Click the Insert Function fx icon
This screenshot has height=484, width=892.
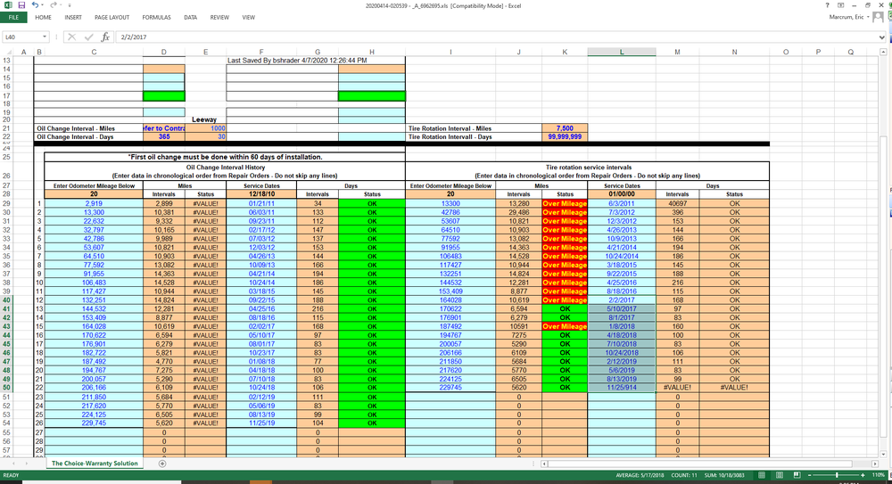(104, 37)
